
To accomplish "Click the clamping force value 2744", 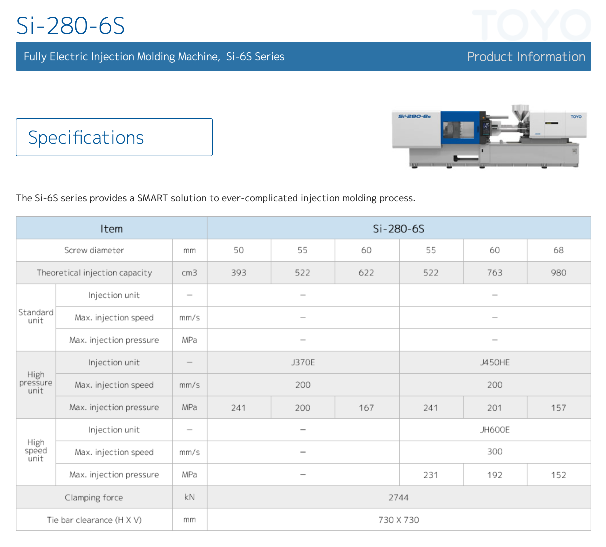I will coord(399,498).
